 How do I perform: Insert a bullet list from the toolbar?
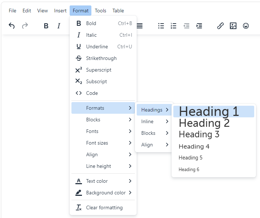[161, 26]
